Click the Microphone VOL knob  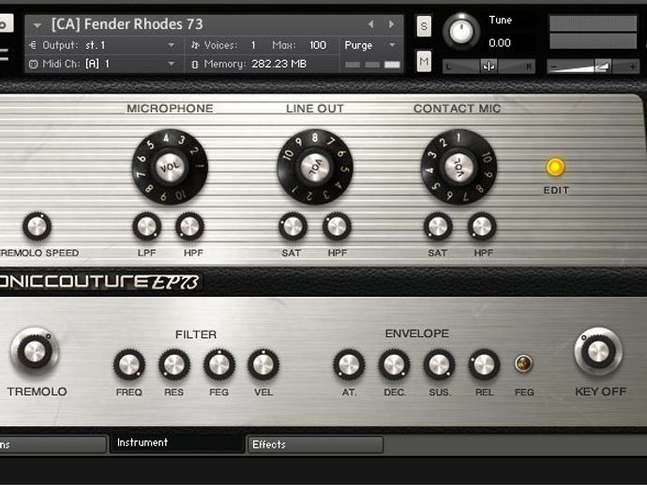coord(170,167)
